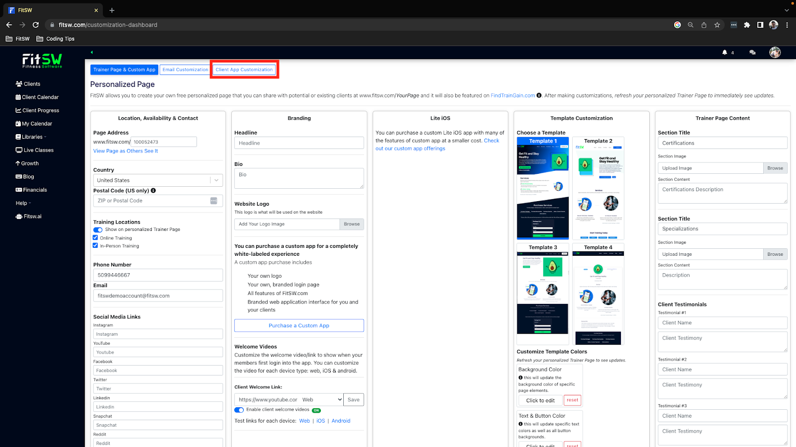Image resolution: width=796 pixels, height=447 pixels.
Task: Click the Background Color info icon
Action: [x=520, y=378]
